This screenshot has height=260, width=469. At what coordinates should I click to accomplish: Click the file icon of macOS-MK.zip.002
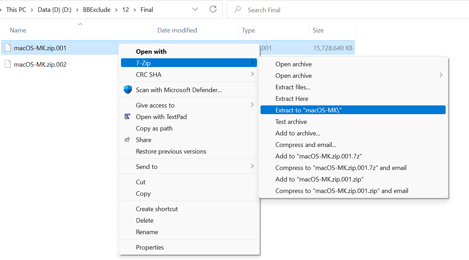tap(8, 64)
